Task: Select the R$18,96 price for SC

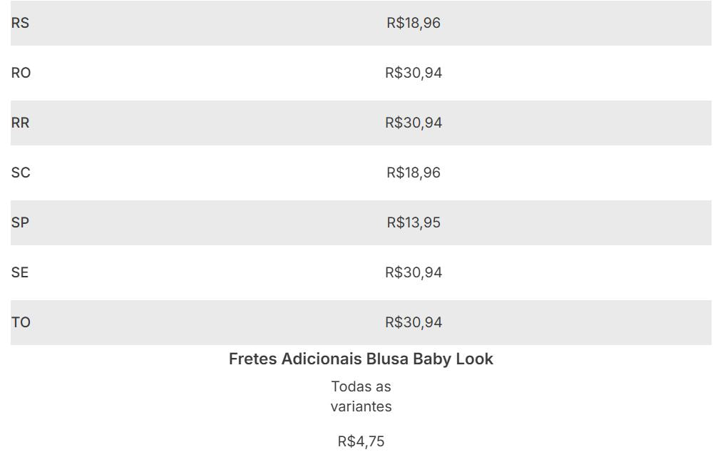Action: [x=414, y=173]
